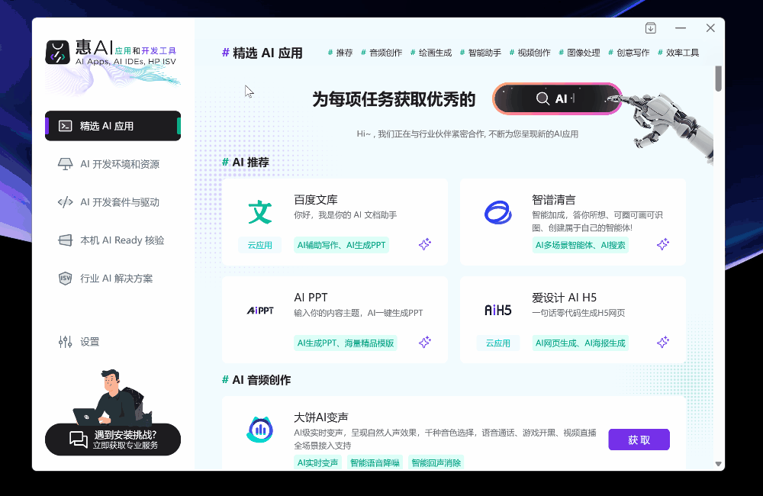
Task: Click the man with laptop illustration
Action: tap(113, 397)
